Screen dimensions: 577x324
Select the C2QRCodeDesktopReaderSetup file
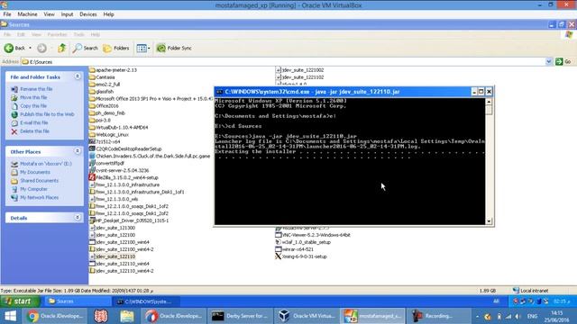[125, 149]
